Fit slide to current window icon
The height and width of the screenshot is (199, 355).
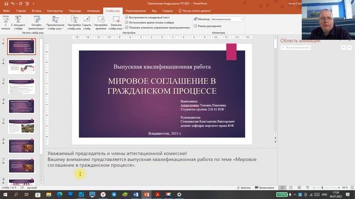click(352, 187)
